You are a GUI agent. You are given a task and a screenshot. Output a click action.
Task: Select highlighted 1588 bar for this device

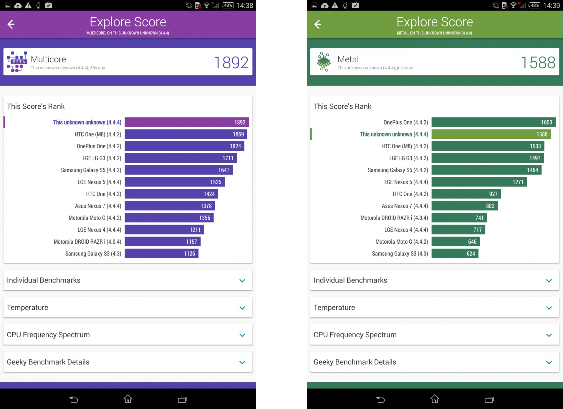(x=491, y=134)
